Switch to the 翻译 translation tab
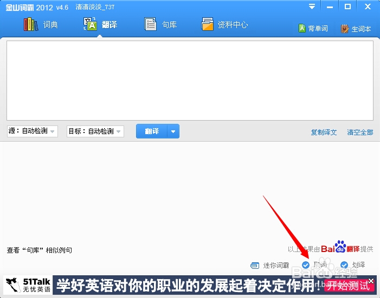380x298 pixels. pyautogui.click(x=101, y=24)
